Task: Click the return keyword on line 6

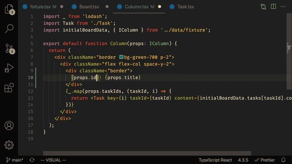Action: [x=57, y=51]
